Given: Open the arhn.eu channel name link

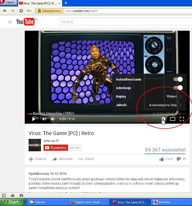Looking at the screenshot, I should [x=49, y=141].
